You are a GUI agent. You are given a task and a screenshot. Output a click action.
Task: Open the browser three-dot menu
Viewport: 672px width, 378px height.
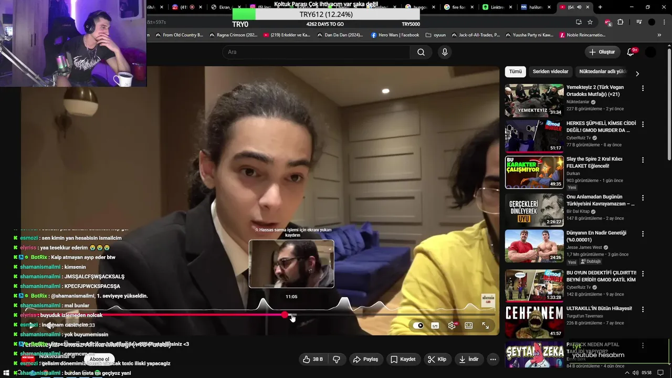point(664,22)
